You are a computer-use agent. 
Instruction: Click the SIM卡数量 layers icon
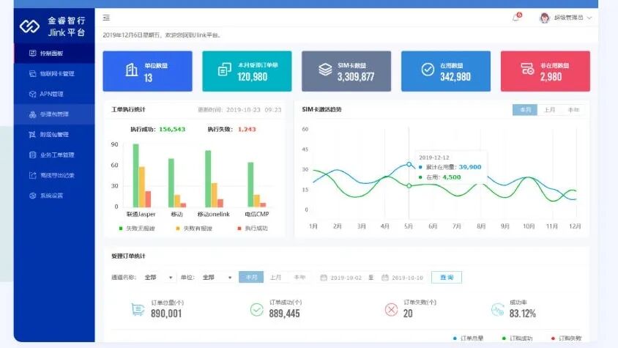point(325,70)
